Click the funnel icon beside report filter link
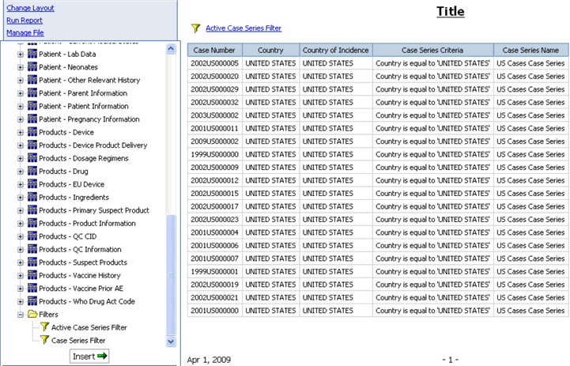The width and height of the screenshot is (570, 366). click(195, 28)
